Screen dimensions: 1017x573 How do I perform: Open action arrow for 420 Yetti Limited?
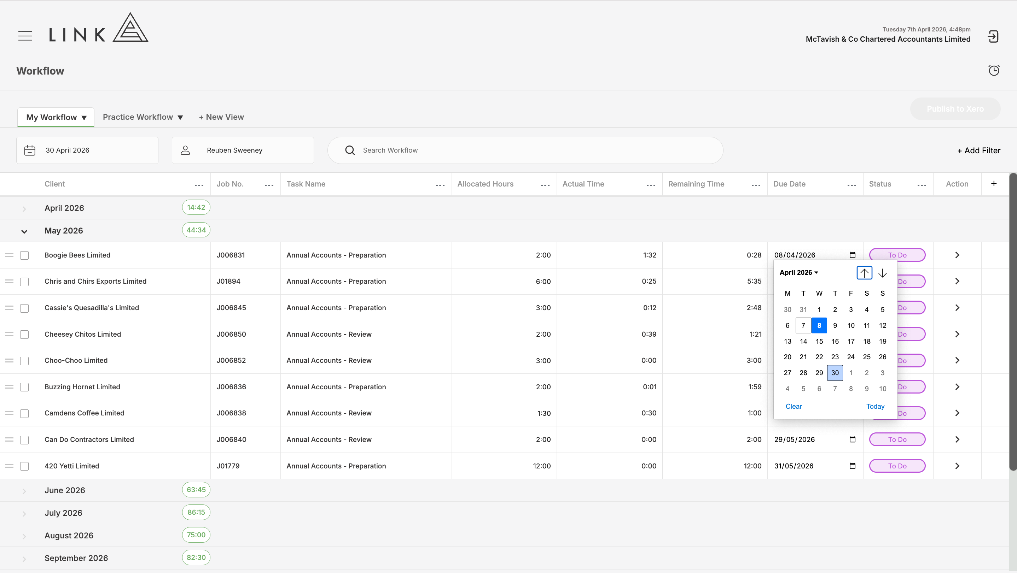957,466
